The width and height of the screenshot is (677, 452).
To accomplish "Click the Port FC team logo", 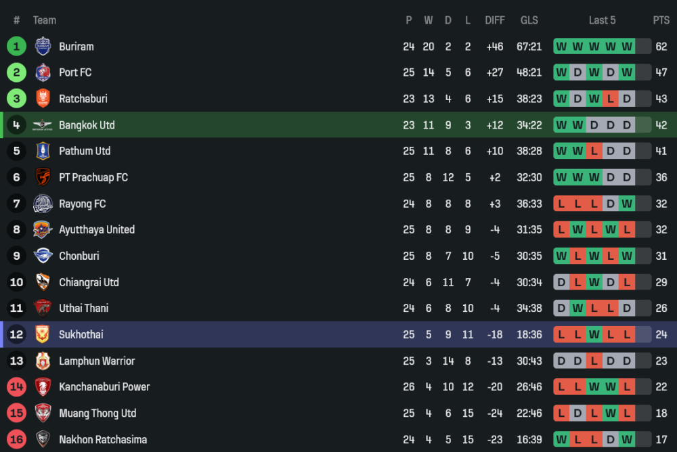I will (x=43, y=72).
